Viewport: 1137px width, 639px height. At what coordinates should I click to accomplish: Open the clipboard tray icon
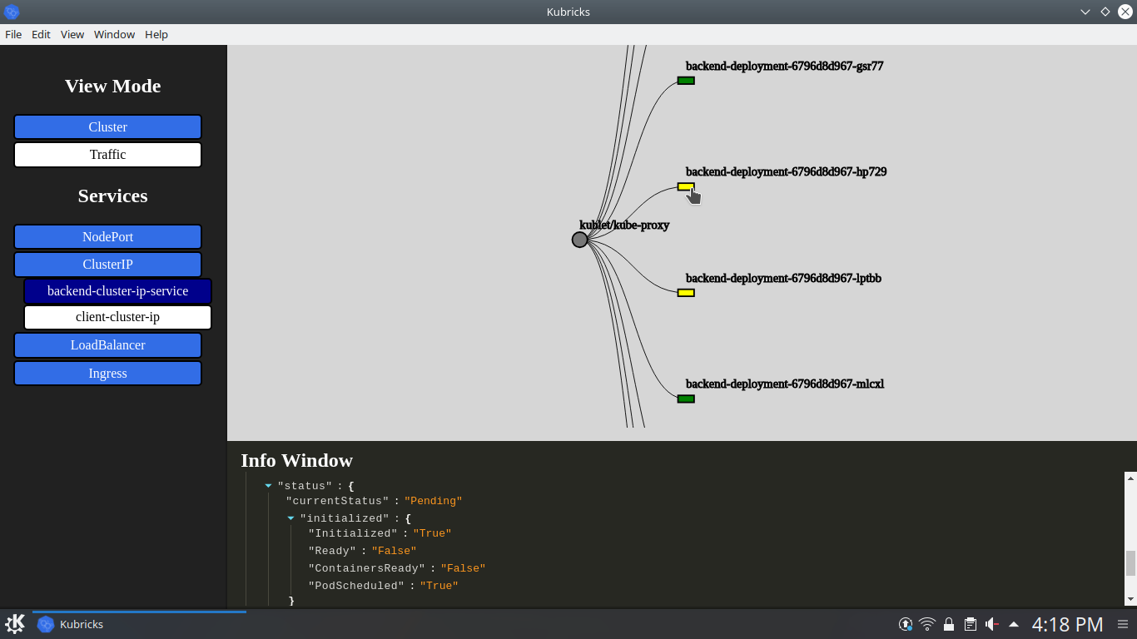point(971,624)
